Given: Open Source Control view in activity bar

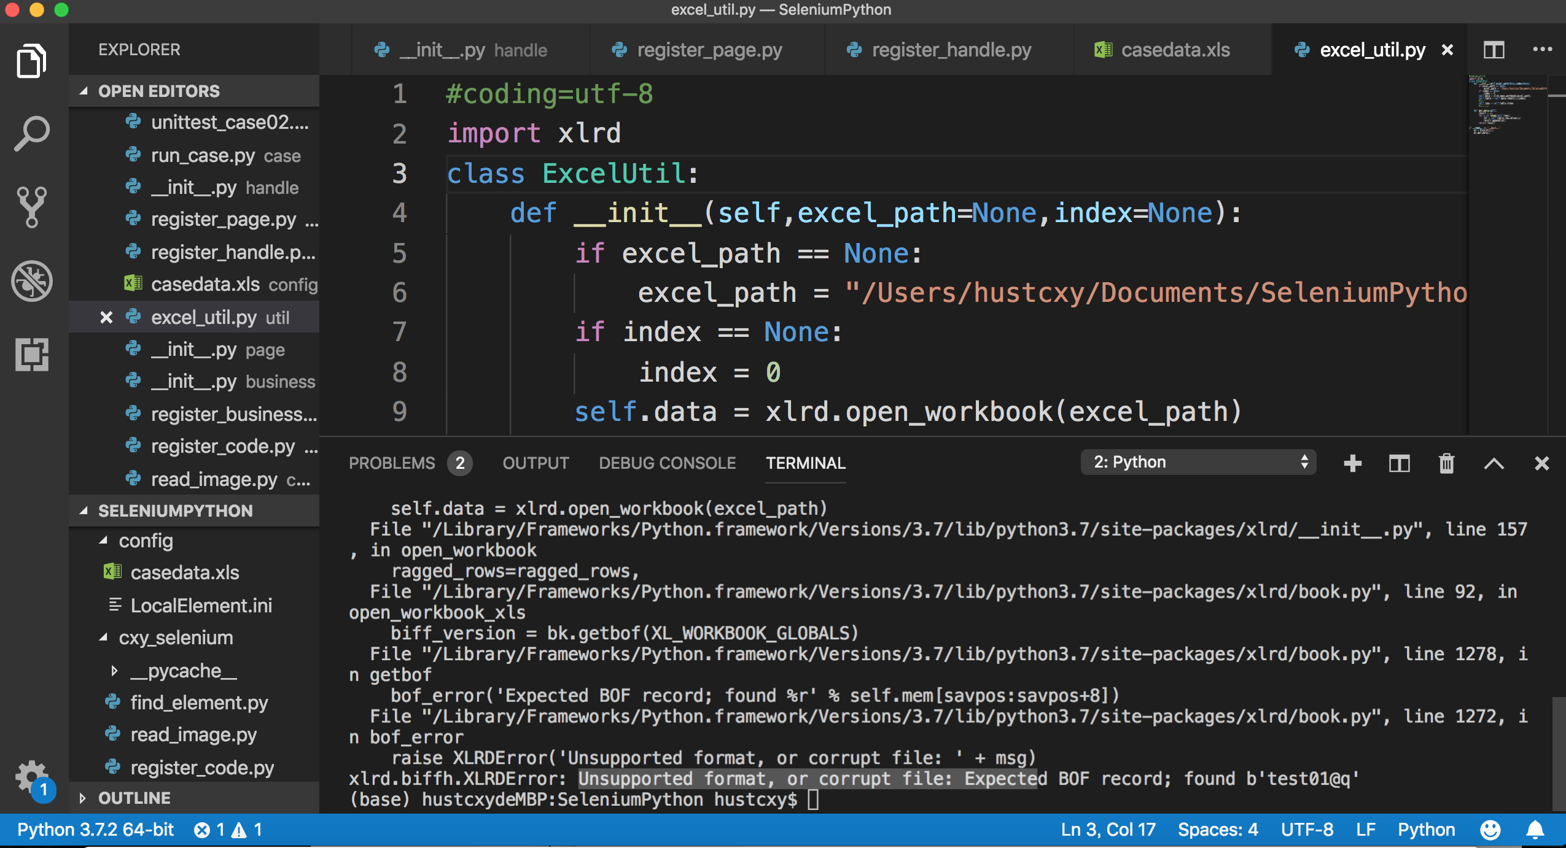Looking at the screenshot, I should pos(32,207).
